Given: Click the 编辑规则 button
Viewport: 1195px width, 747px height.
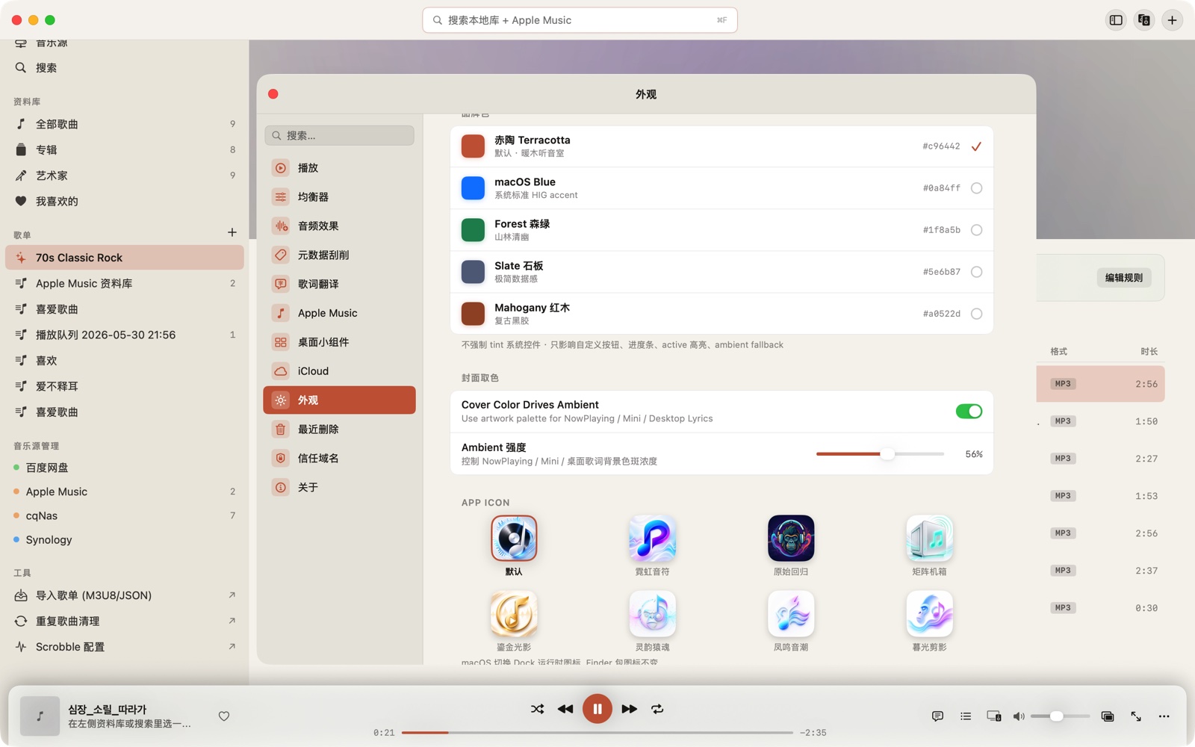Looking at the screenshot, I should (x=1124, y=278).
